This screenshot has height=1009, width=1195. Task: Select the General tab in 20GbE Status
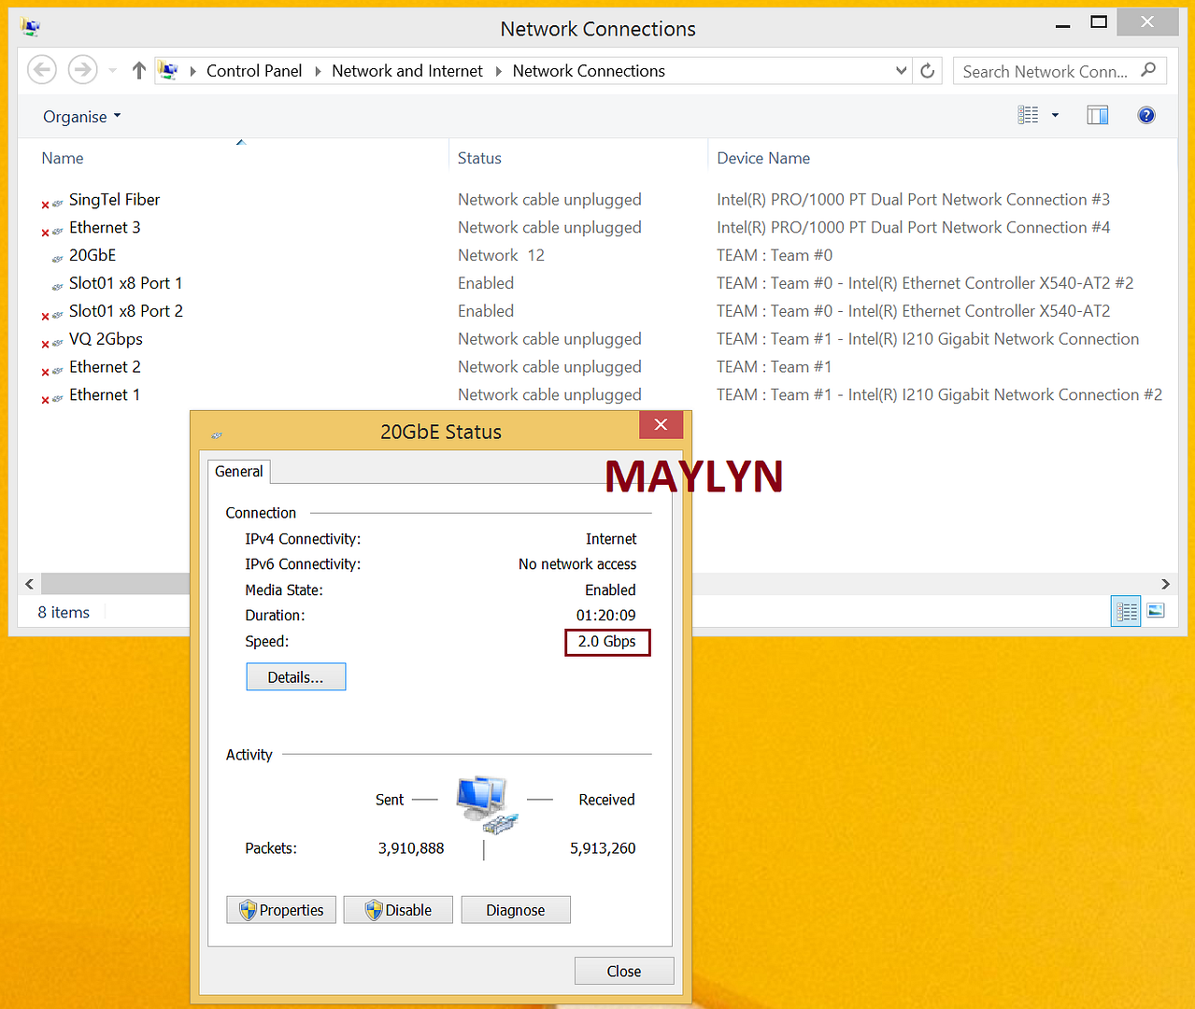tap(239, 472)
